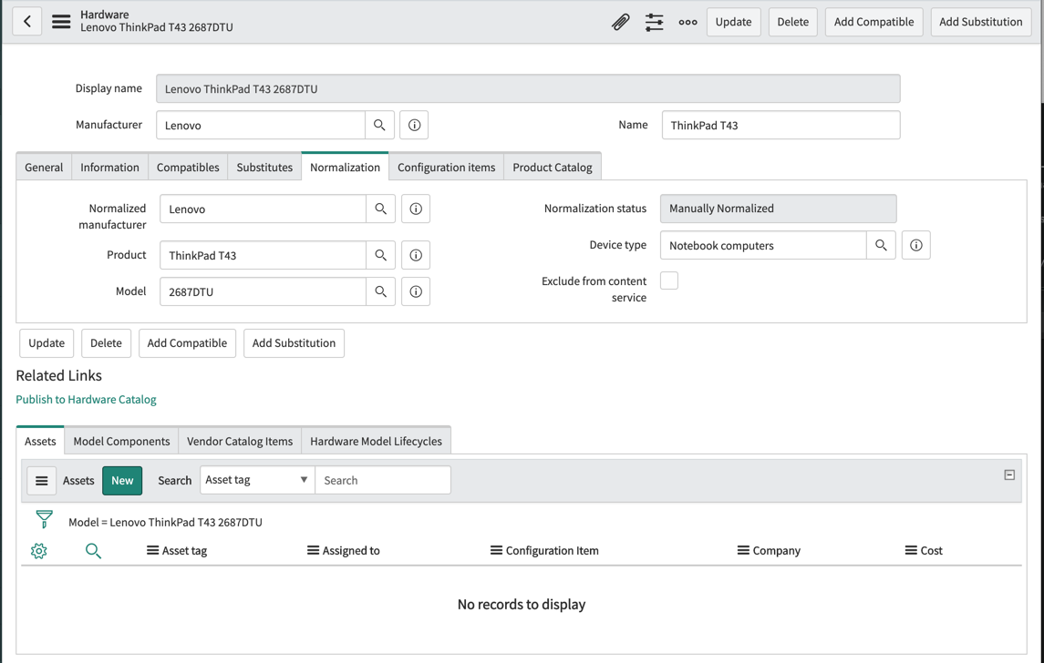Switch to the General tab
This screenshot has height=663, width=1044.
(x=44, y=168)
